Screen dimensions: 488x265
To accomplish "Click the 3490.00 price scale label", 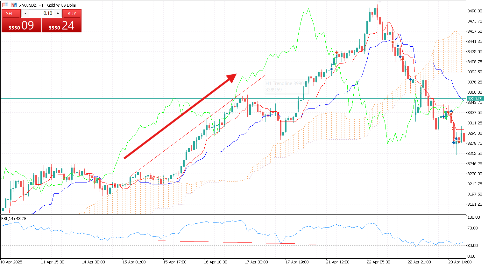I will tap(475, 11).
